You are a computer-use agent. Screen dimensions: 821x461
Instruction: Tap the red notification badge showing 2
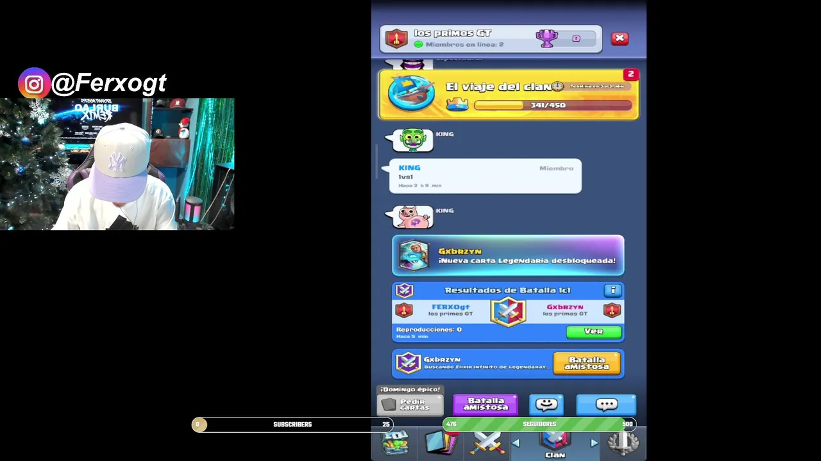(x=631, y=75)
